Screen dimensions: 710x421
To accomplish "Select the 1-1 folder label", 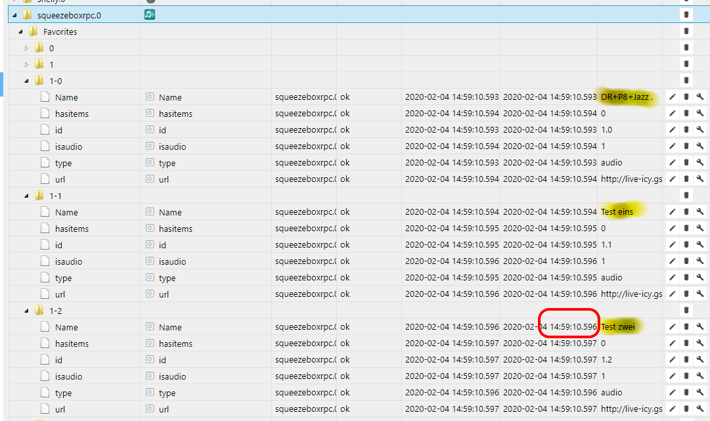I will (56, 196).
